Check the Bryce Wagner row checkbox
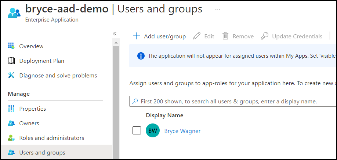 tap(137, 130)
